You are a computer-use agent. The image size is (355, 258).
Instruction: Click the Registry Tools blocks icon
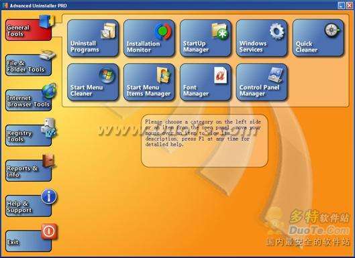point(48,128)
